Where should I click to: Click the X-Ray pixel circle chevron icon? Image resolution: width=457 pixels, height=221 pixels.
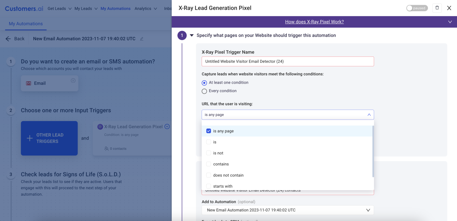pos(167,127)
